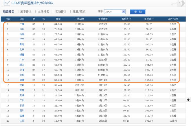Open the 江苏 team link
Viewport: 191px width, 126px height.
pyautogui.click(x=22, y=121)
